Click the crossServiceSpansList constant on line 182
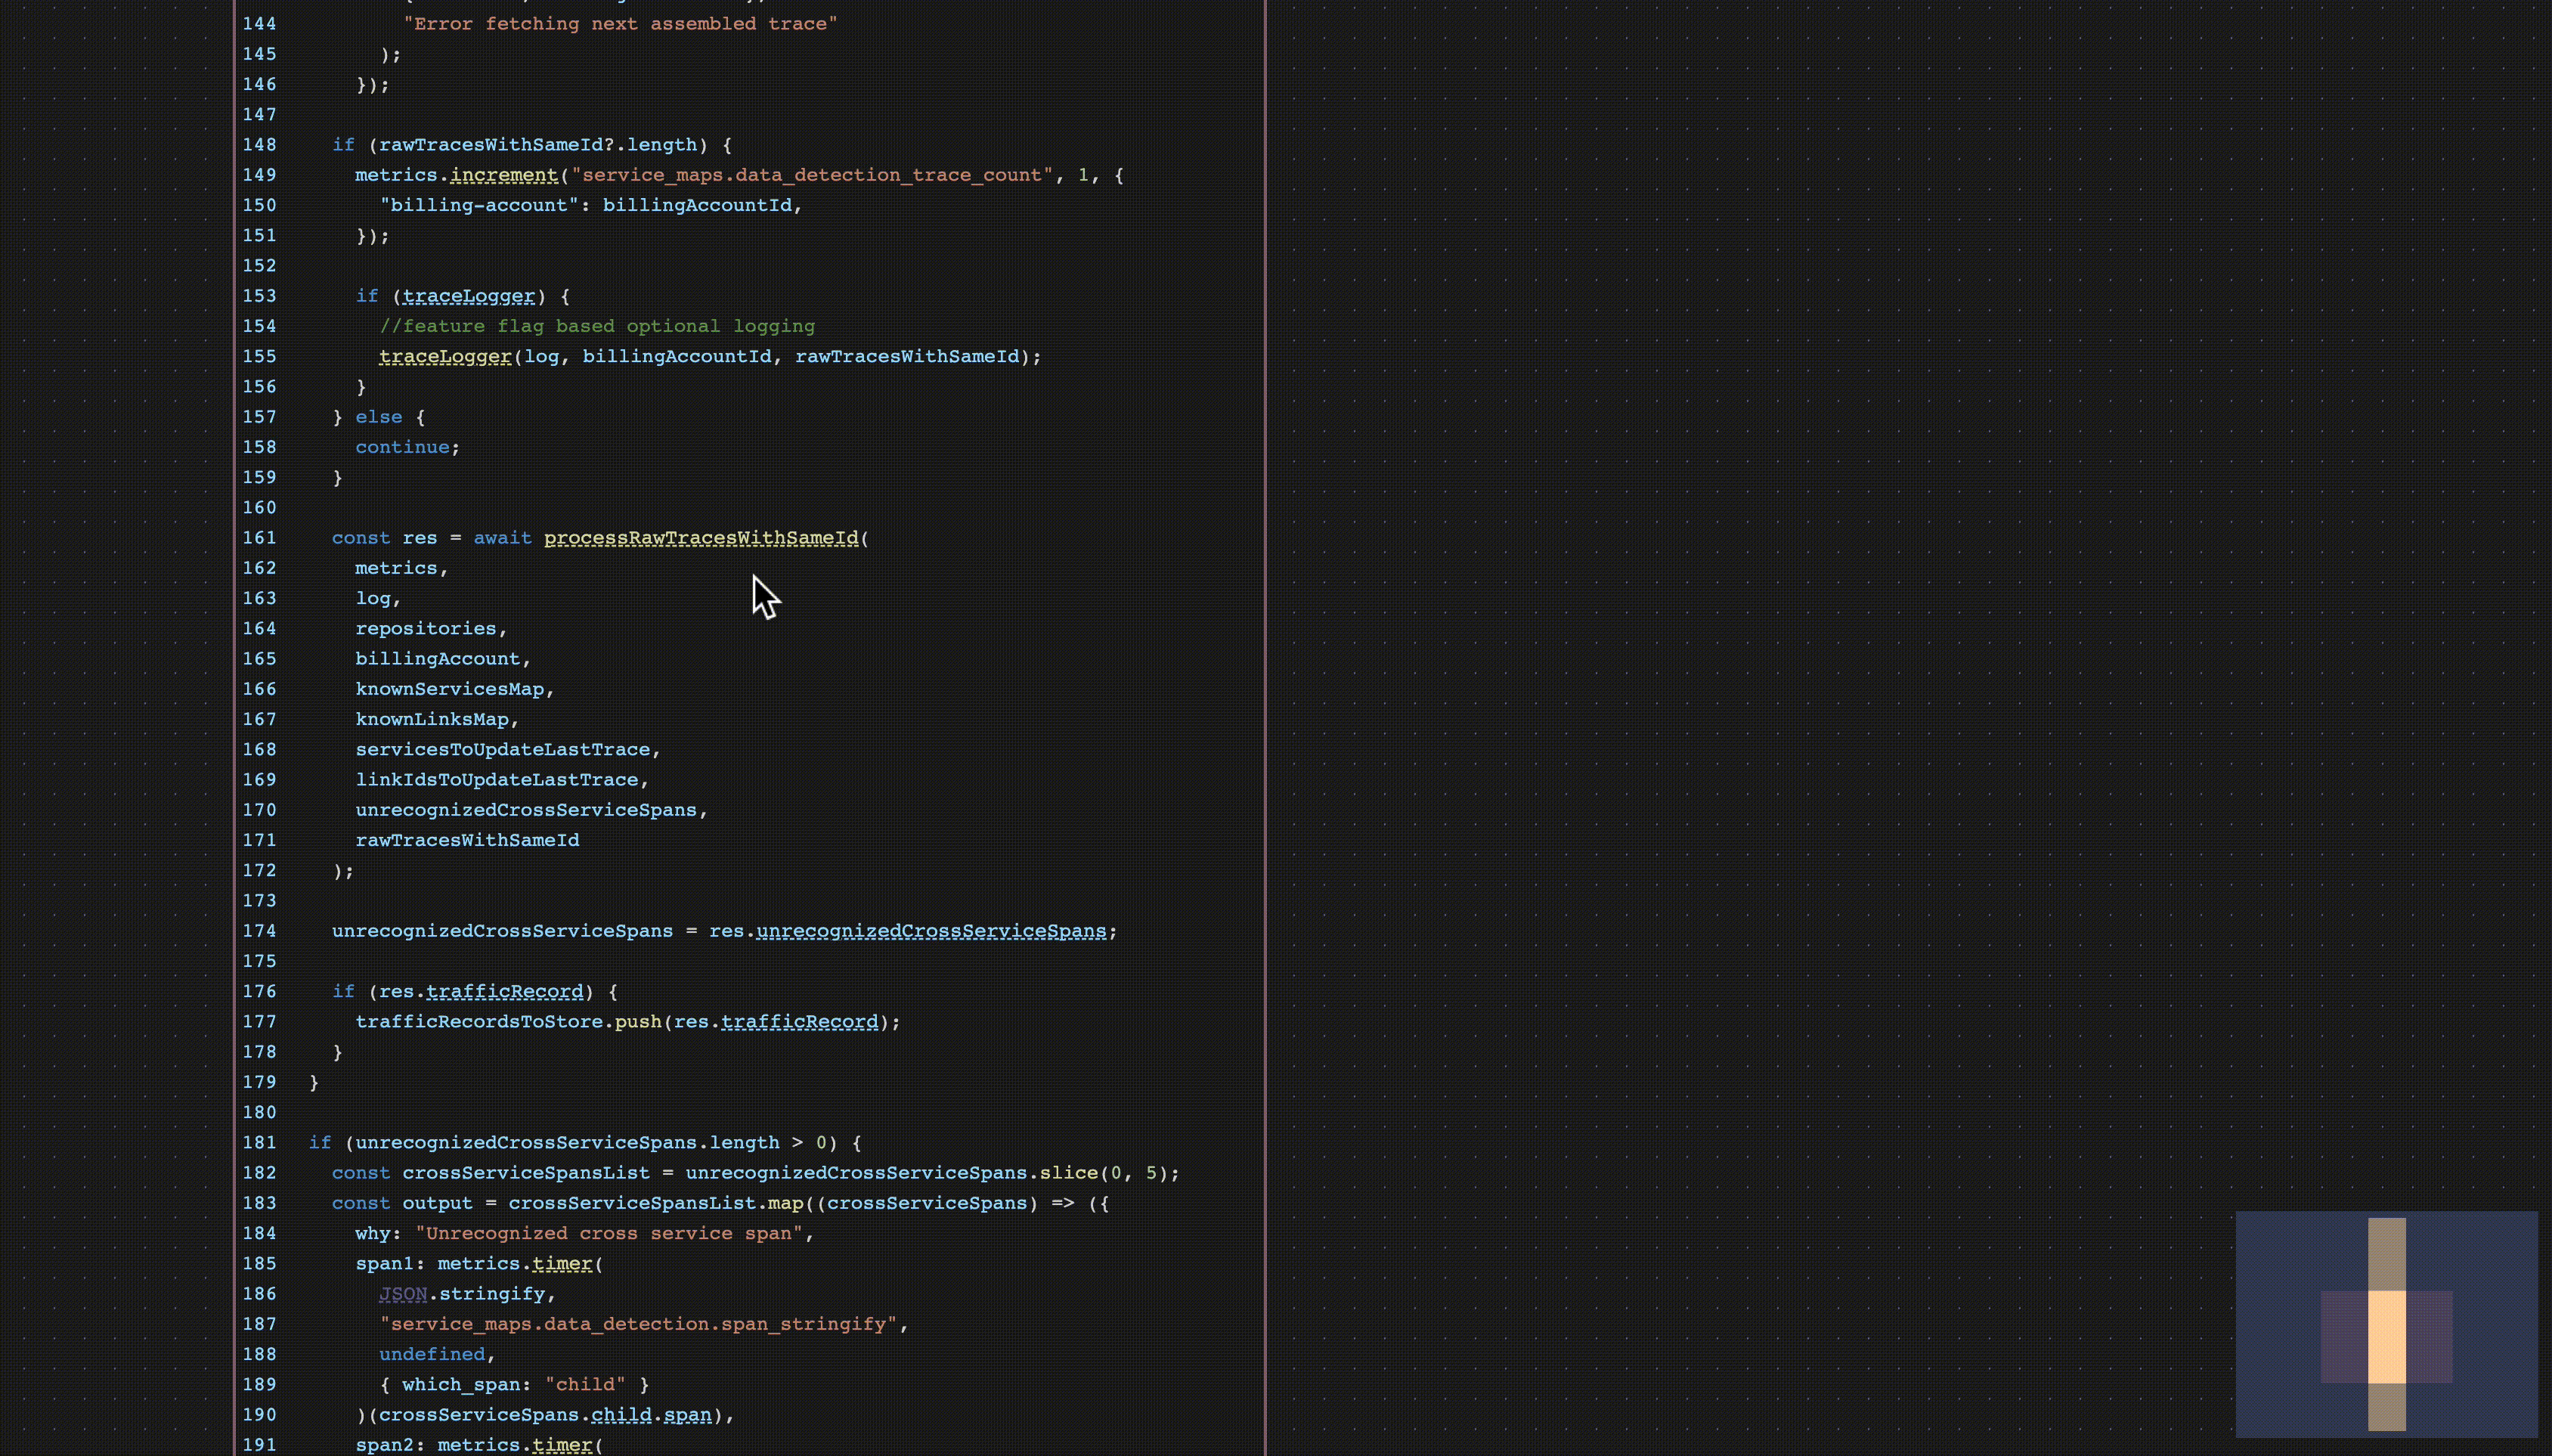2552x1456 pixels. click(x=526, y=1172)
